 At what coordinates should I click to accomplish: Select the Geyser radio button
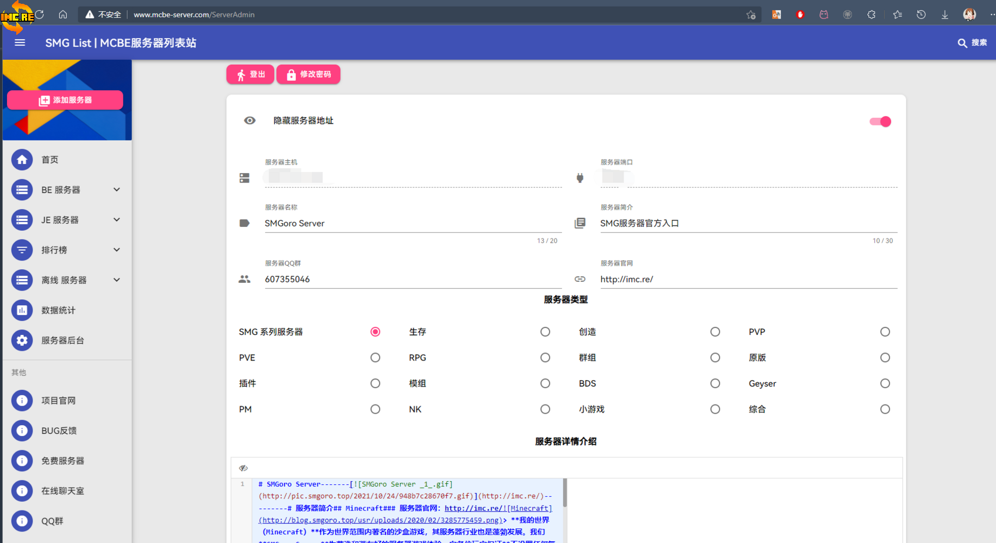[x=885, y=383]
